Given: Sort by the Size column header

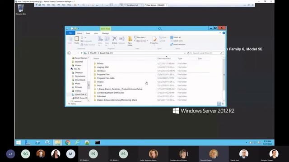Looking at the screenshot, I should [200, 58].
